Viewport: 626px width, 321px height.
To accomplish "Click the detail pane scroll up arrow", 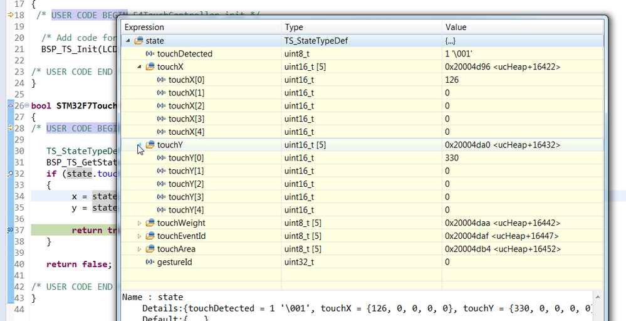I will (598, 297).
